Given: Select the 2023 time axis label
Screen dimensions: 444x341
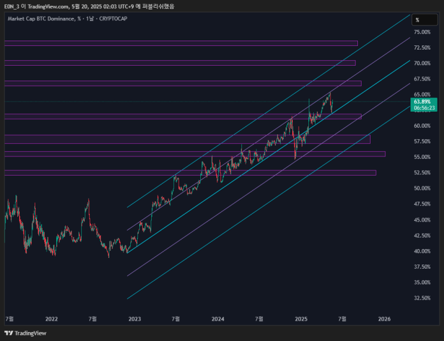Looking at the screenshot, I should (x=134, y=319).
